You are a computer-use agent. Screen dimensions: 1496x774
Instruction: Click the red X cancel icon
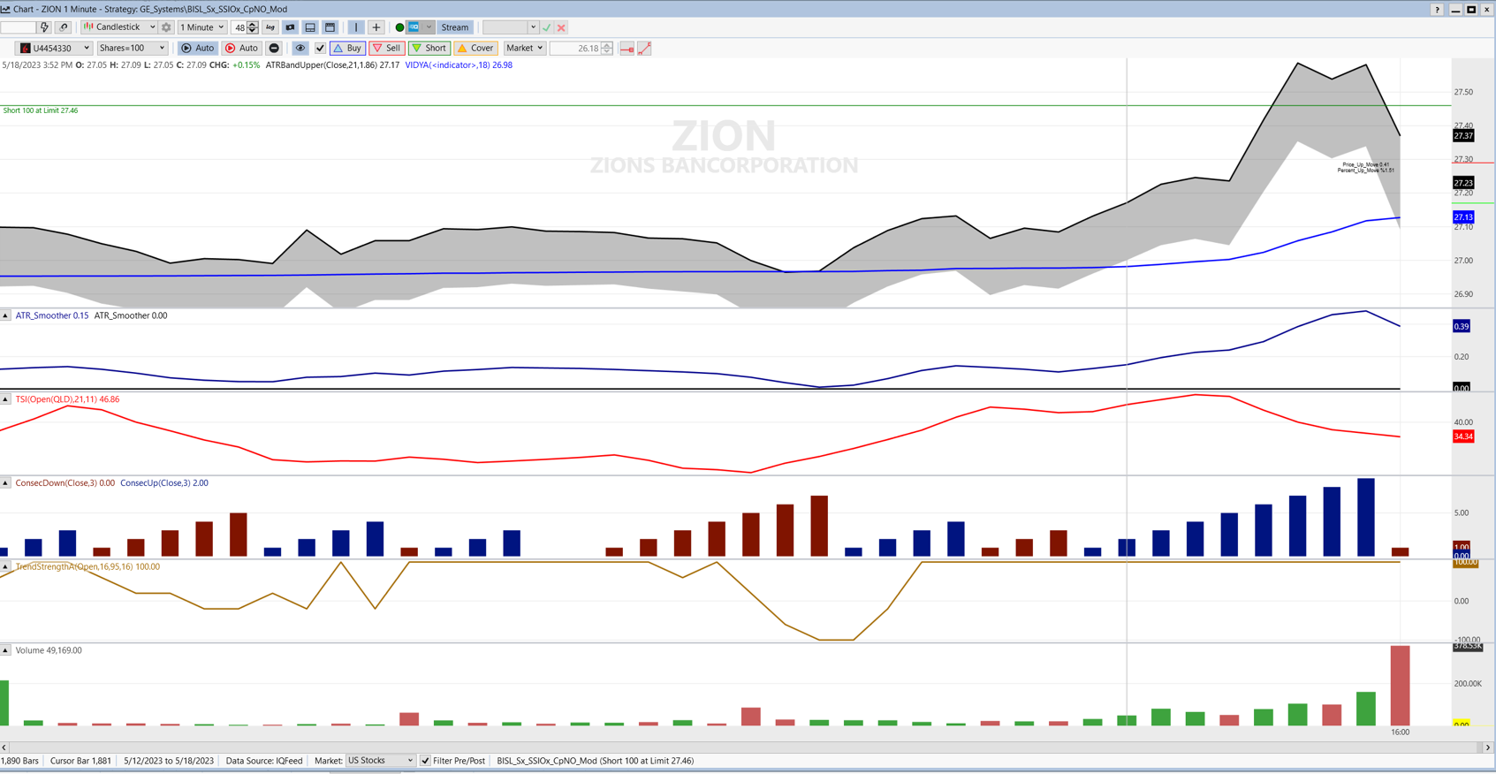(x=561, y=27)
